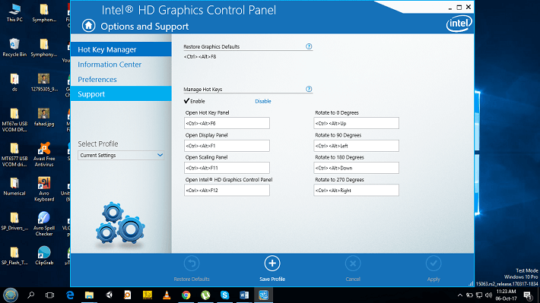The image size is (540, 303).
Task: Edit the Rotate to 270 Degrees shortcut
Action: (357, 190)
